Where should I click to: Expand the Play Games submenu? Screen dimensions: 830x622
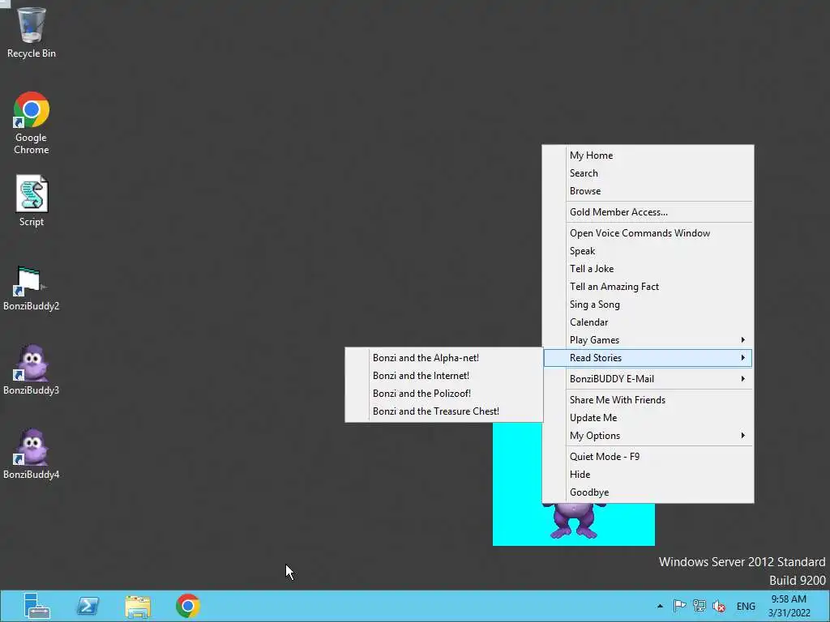tap(648, 340)
